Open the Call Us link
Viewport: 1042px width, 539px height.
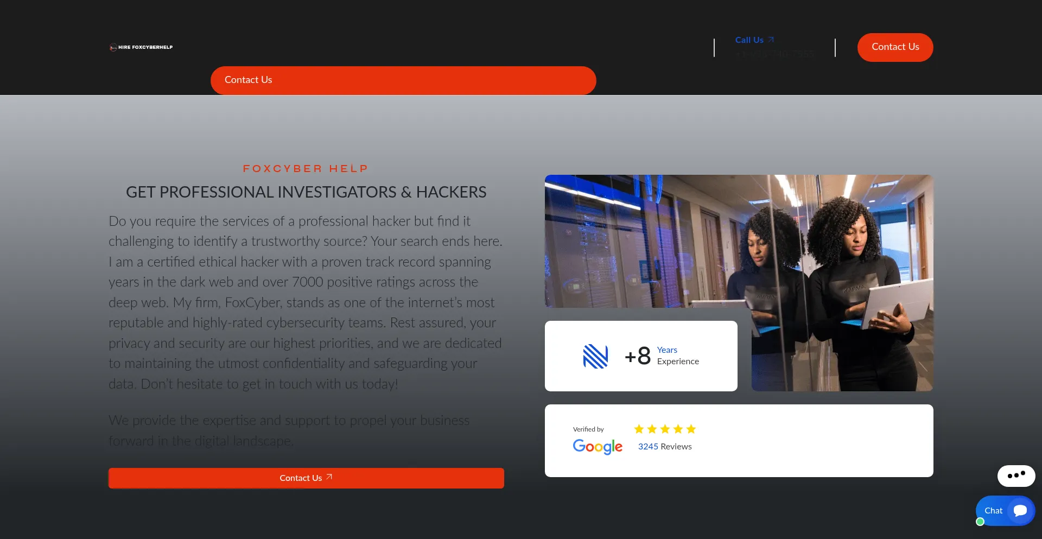pos(754,40)
